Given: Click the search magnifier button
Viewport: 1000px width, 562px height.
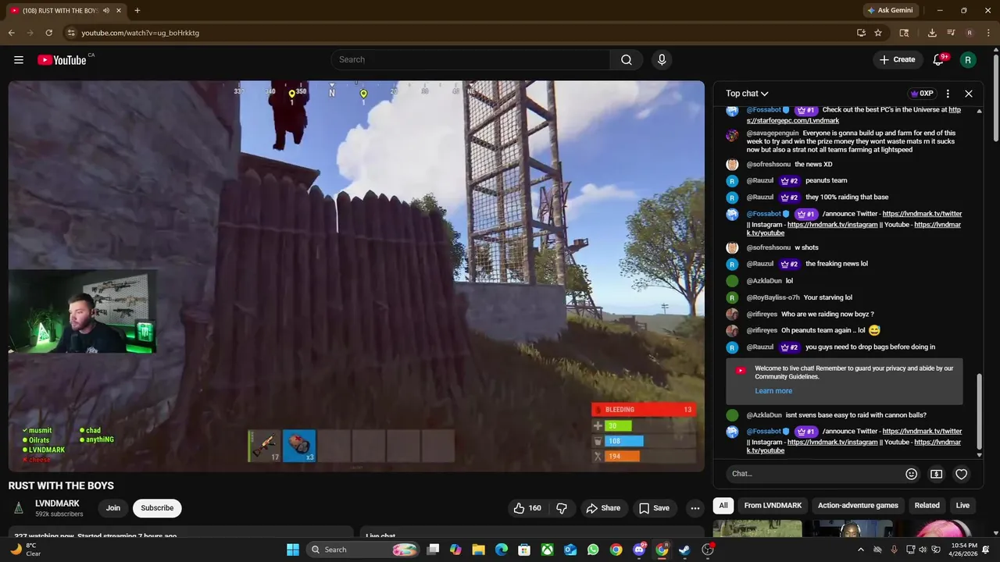Looking at the screenshot, I should (627, 60).
